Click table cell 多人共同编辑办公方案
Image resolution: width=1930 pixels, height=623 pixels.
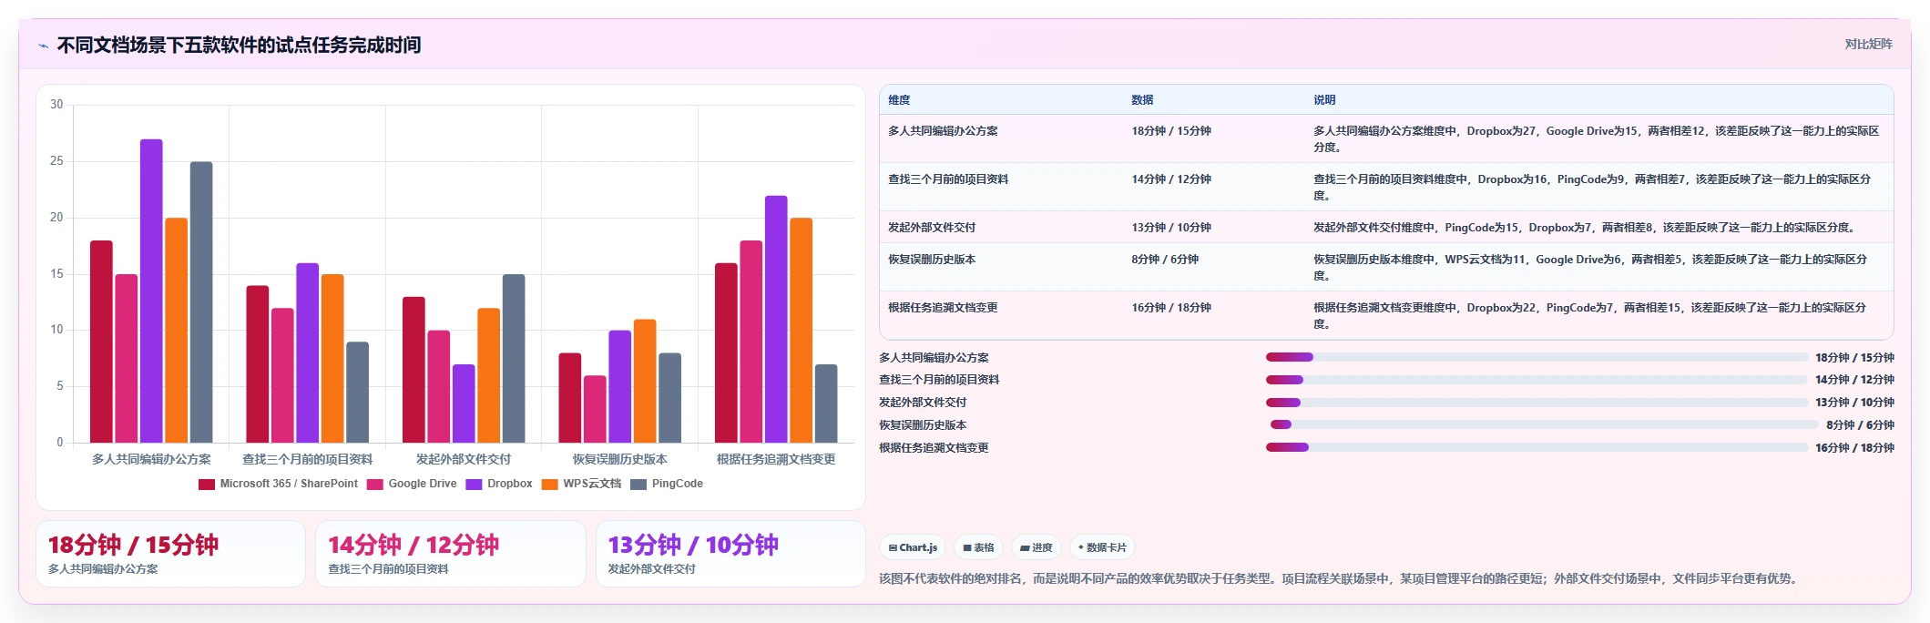(943, 131)
